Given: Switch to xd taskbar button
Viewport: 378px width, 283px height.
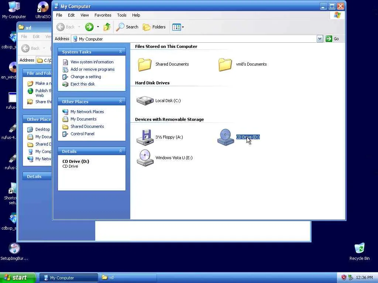Looking at the screenshot, I should [x=128, y=278].
